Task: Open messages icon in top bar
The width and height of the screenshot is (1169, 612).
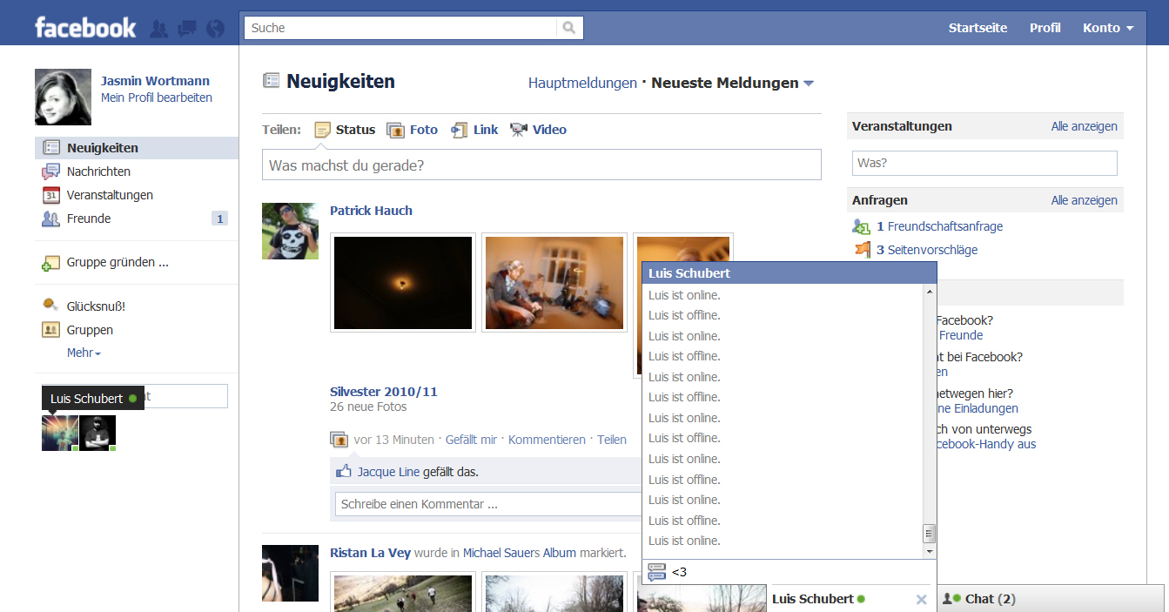Action: click(x=186, y=29)
